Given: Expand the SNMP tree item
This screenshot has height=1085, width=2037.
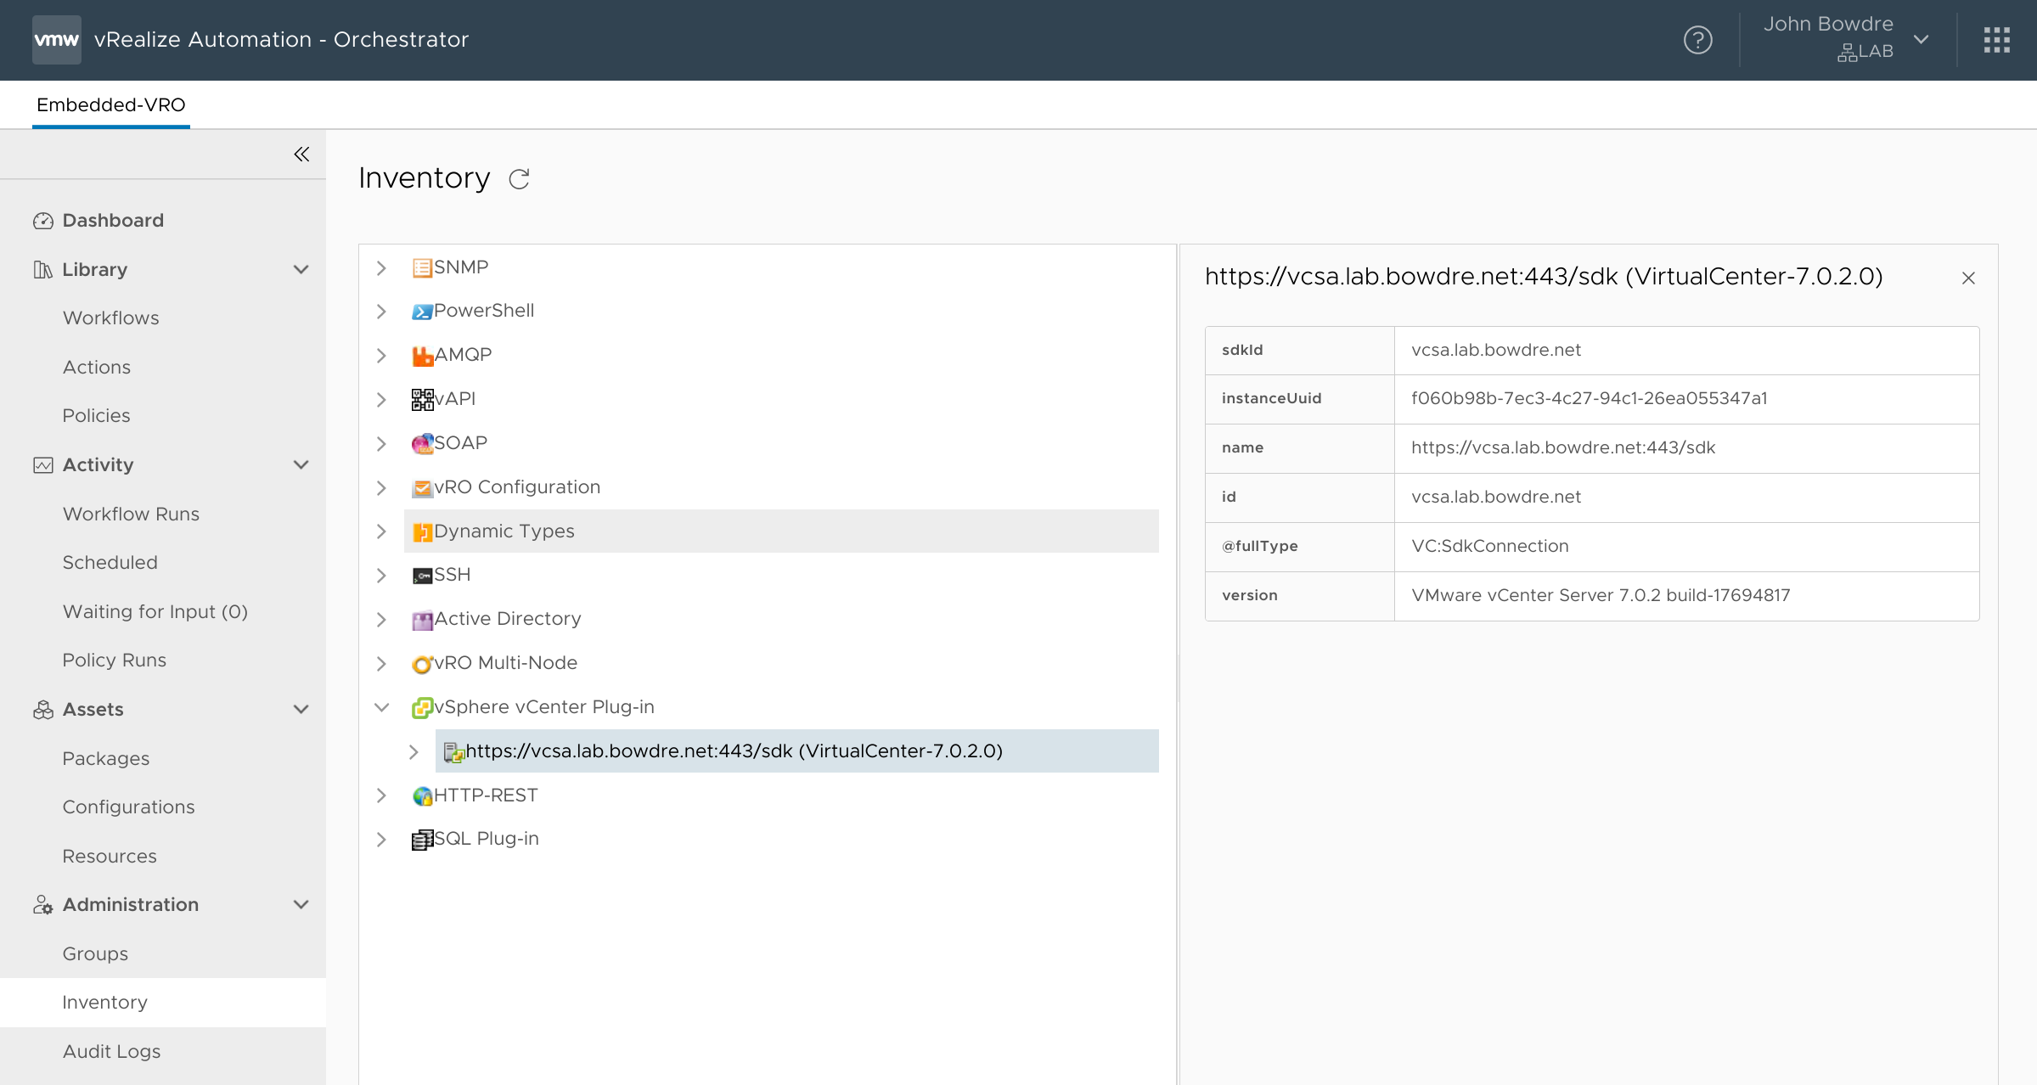Looking at the screenshot, I should pos(384,266).
